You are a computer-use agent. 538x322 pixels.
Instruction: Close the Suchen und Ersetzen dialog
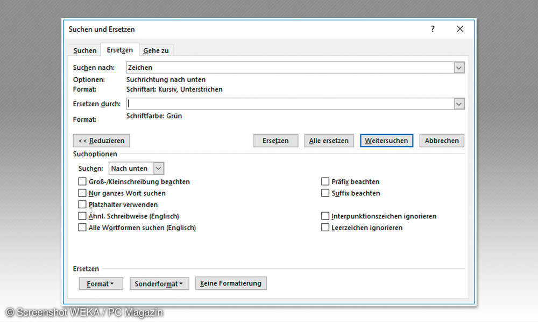pos(459,30)
